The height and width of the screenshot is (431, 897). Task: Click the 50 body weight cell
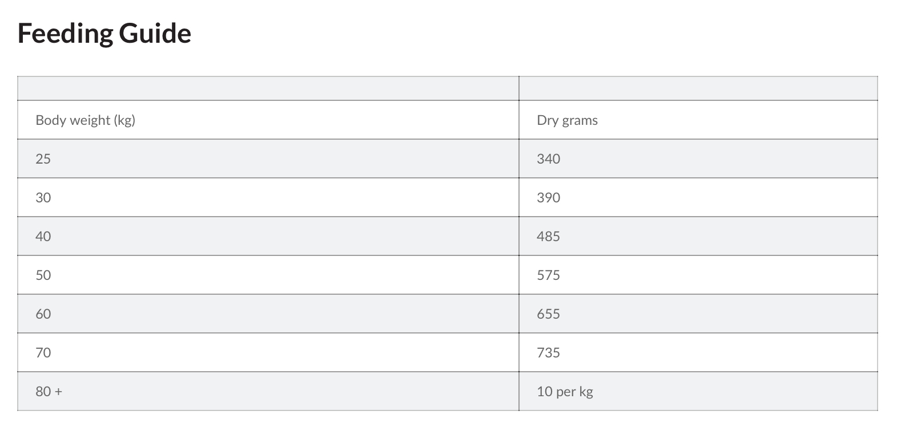pyautogui.click(x=43, y=275)
